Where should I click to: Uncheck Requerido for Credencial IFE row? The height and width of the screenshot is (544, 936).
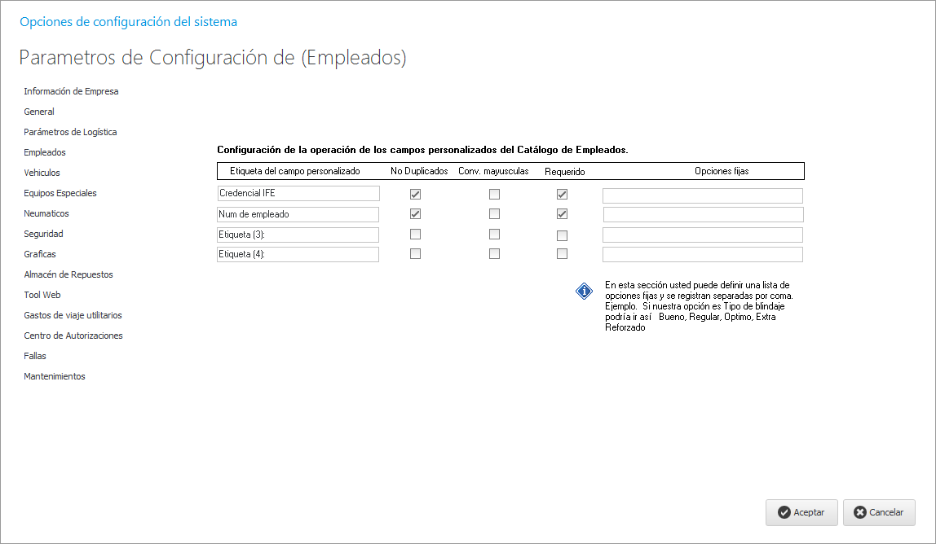click(x=562, y=195)
